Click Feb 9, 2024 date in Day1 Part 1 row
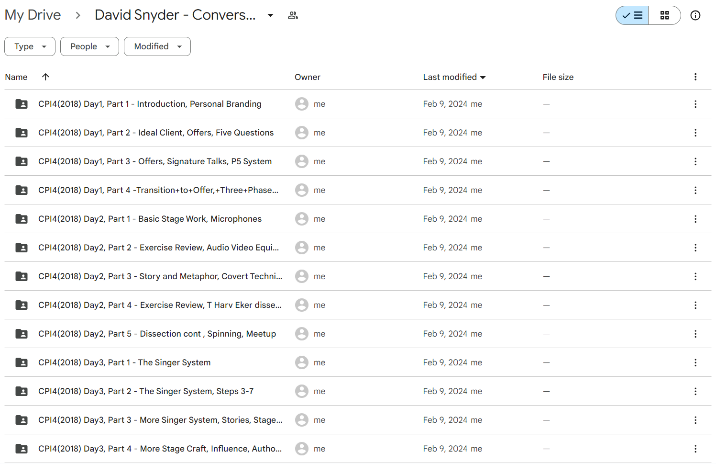The image size is (716, 464). [x=445, y=104]
